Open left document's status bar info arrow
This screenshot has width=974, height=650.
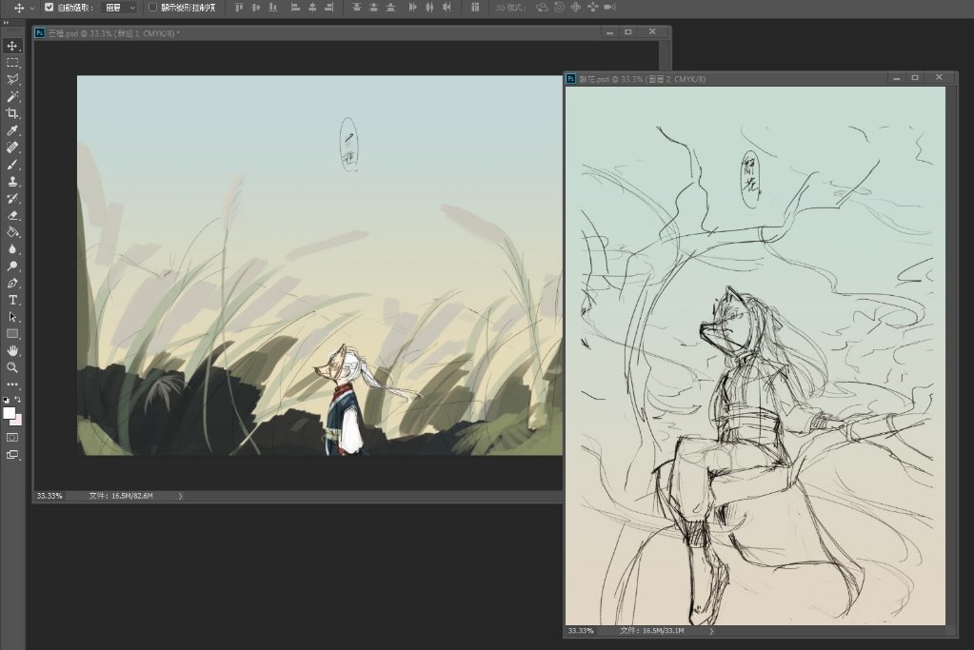[181, 496]
